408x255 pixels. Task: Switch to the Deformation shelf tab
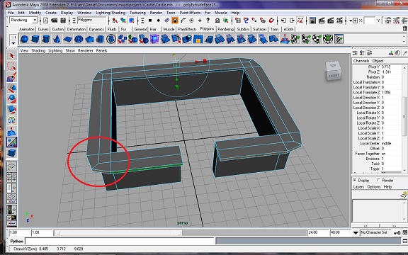click(76, 29)
